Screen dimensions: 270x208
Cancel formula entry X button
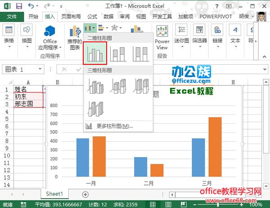pyautogui.click(x=64, y=69)
